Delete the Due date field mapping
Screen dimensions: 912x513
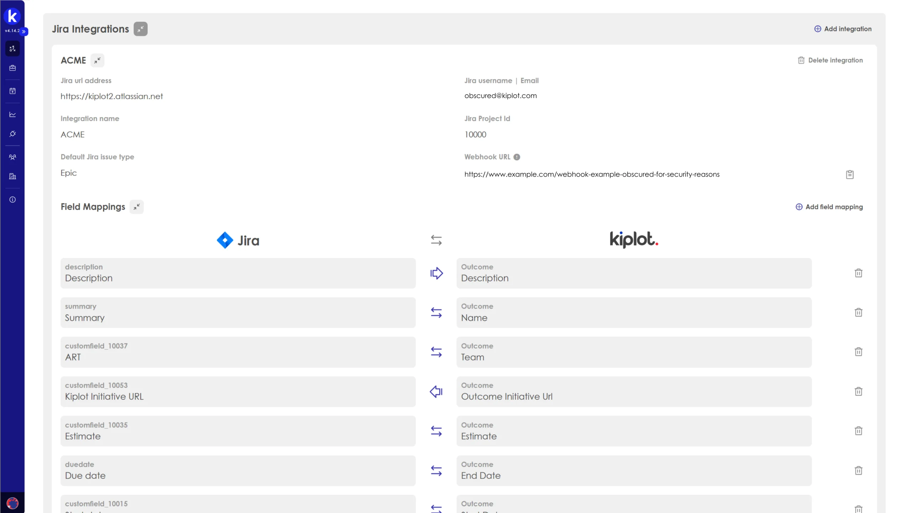(x=859, y=471)
